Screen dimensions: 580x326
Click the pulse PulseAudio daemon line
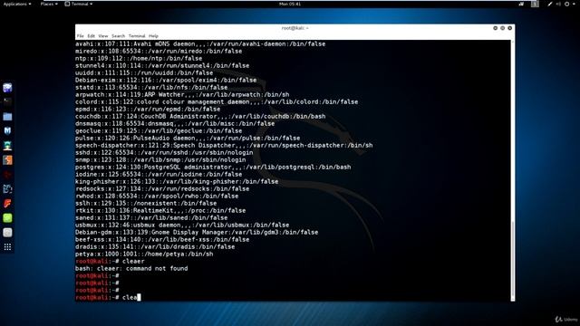pyautogui.click(x=188, y=139)
